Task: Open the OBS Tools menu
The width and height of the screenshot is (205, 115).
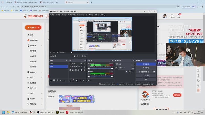Action: (97, 15)
